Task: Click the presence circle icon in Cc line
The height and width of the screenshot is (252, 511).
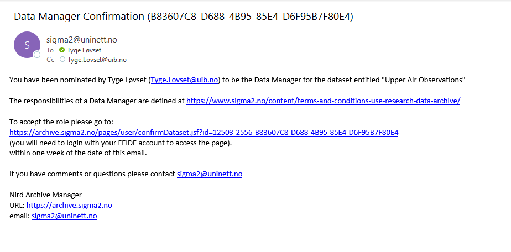Action: tap(62, 59)
